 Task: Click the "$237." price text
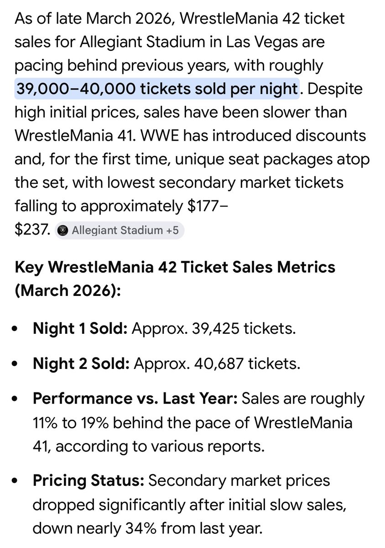pyautogui.click(x=32, y=230)
